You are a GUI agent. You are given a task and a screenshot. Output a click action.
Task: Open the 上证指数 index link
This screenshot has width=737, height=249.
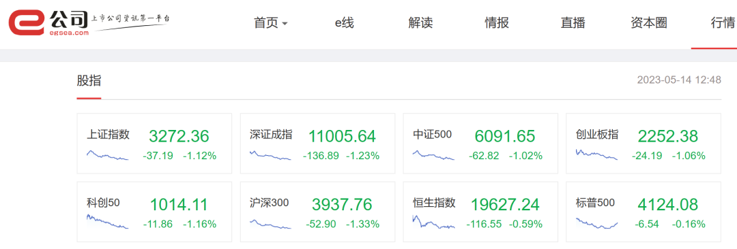click(x=108, y=135)
